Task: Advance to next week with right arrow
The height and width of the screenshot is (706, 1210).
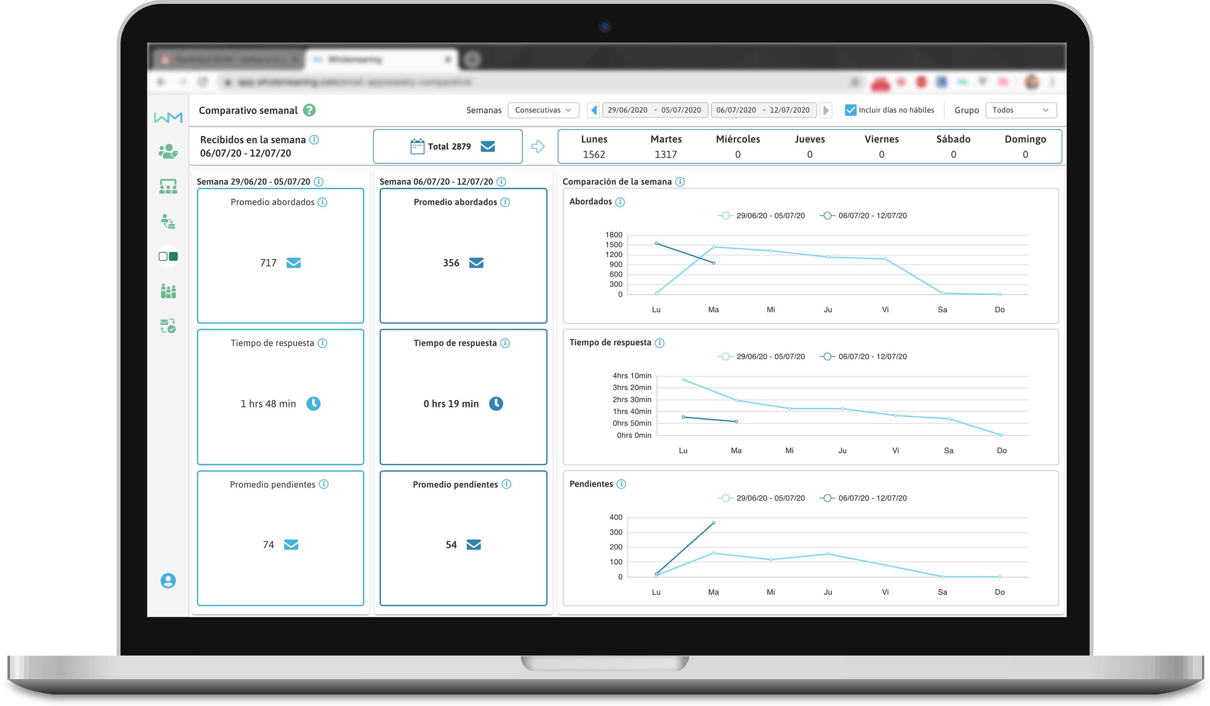Action: 826,110
